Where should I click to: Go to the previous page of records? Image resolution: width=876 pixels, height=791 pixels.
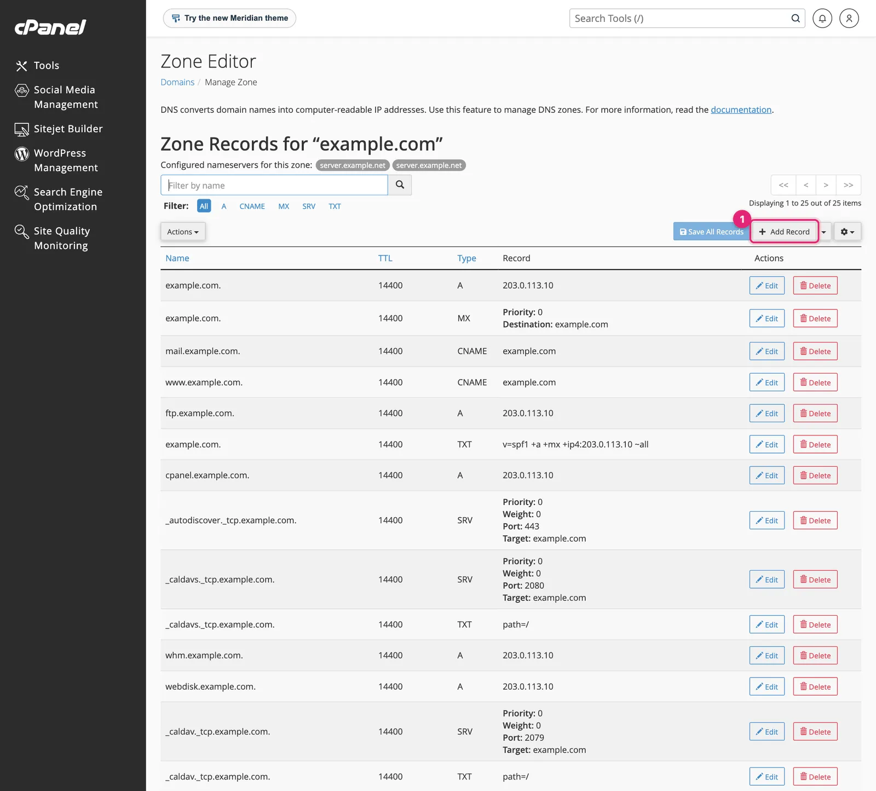pos(806,185)
